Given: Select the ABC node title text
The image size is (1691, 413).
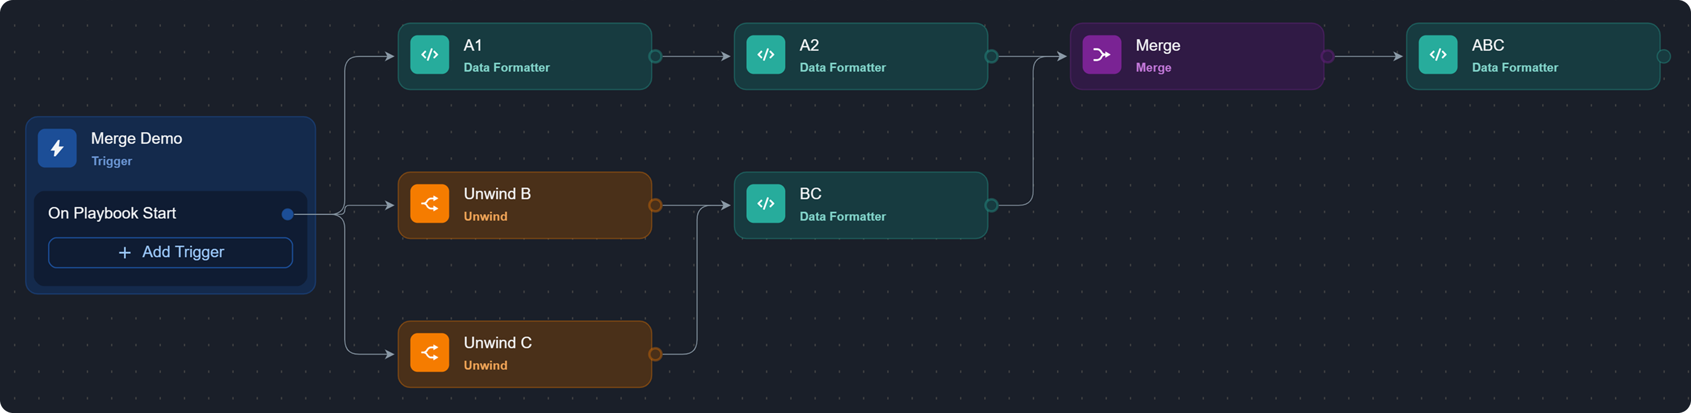Looking at the screenshot, I should pyautogui.click(x=1488, y=45).
